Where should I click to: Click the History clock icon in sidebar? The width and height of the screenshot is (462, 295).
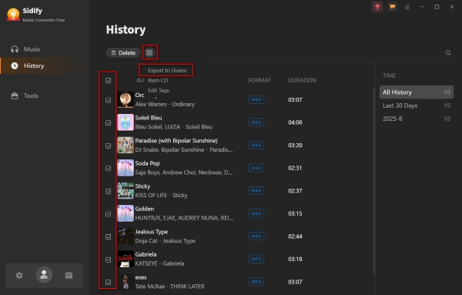pos(15,65)
